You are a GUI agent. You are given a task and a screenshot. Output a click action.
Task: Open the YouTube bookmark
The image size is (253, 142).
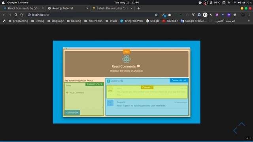tap(170, 21)
